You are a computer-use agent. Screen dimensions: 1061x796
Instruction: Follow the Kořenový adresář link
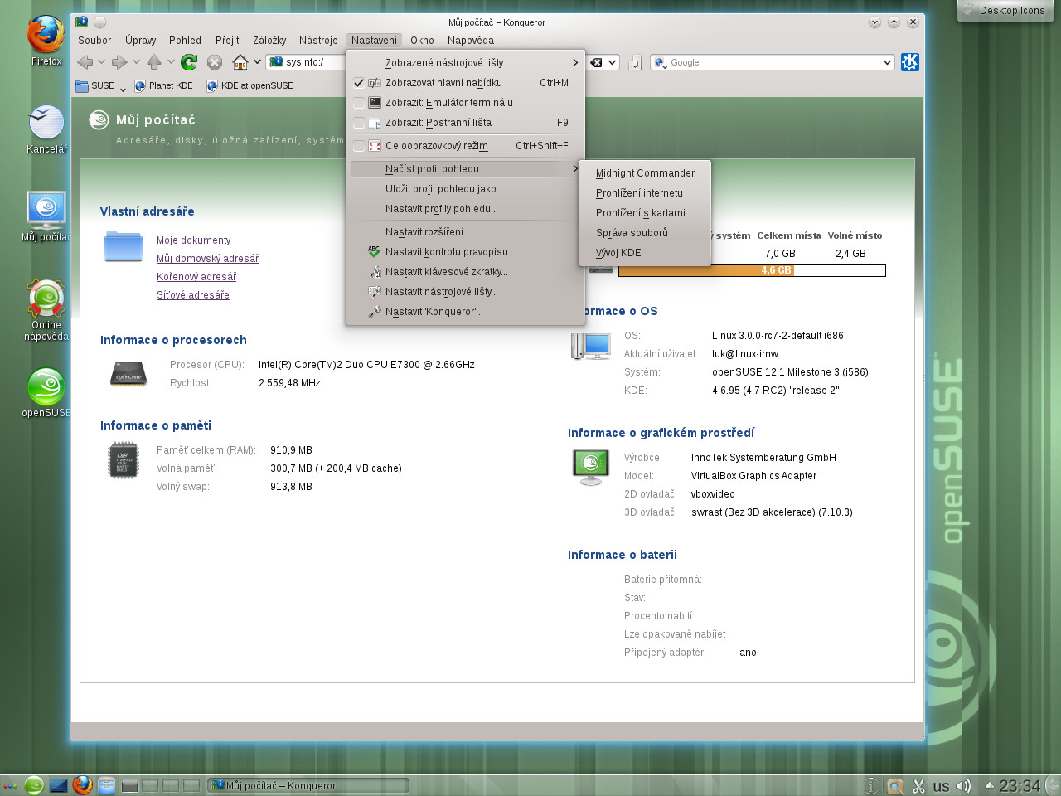pos(196,277)
